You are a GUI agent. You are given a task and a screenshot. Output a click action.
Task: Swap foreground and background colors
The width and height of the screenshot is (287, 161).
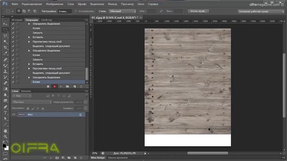click(7, 141)
